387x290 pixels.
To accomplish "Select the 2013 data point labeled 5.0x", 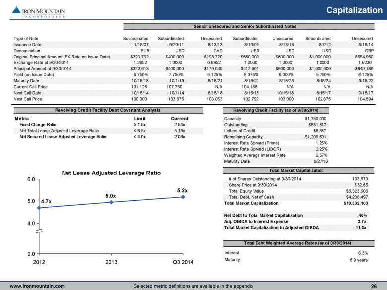I will coord(111,202).
